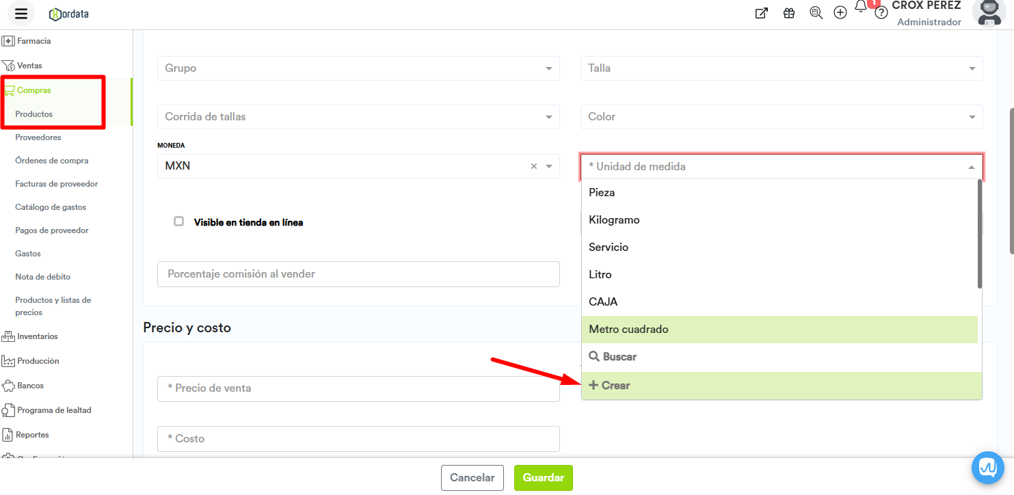Image resolution: width=1014 pixels, height=495 pixels.
Task: Click the plus circle quick-add icon
Action: [840, 13]
